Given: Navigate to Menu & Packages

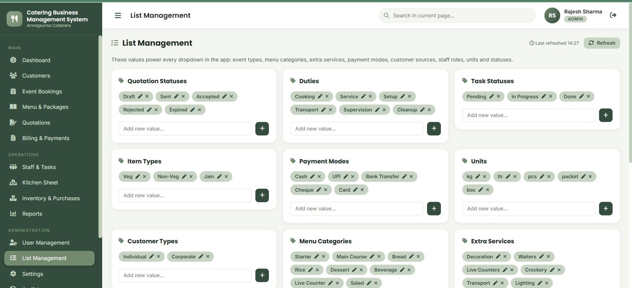Looking at the screenshot, I should (x=49, y=107).
